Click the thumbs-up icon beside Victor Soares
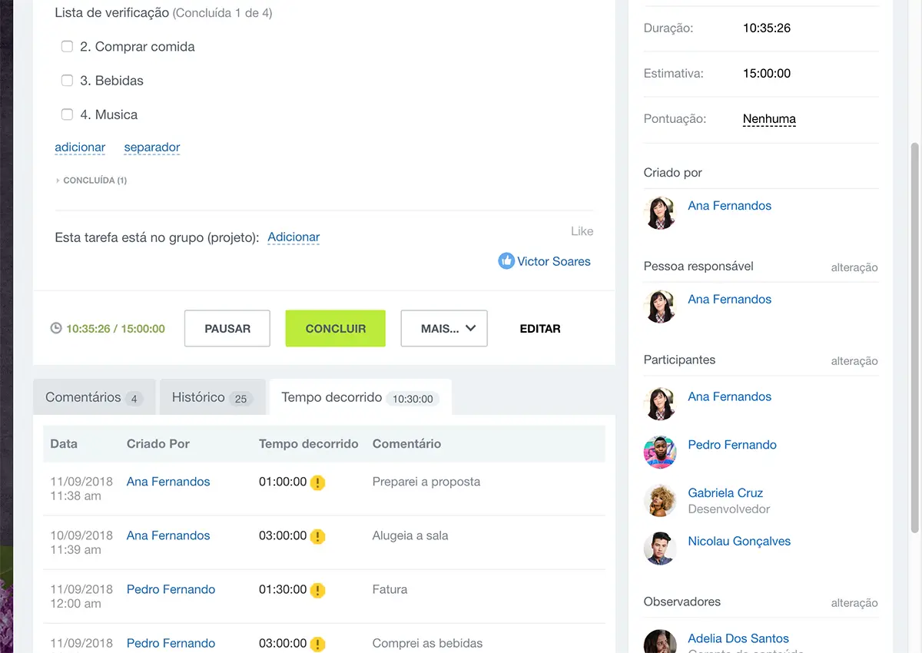922x653 pixels. 506,261
